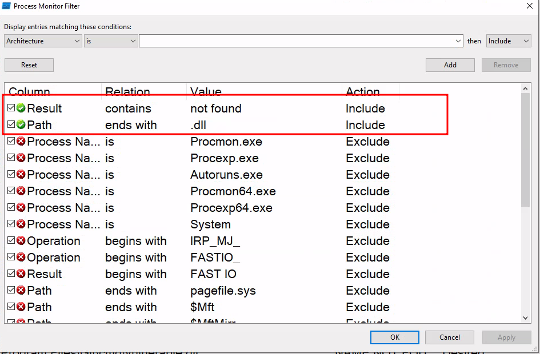
Task: Click red Exclude icon on IRP_MJ_ row
Action: tap(21, 240)
